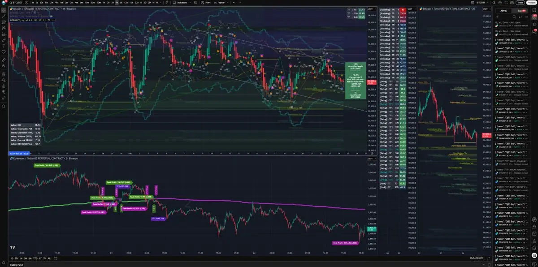Select 1D date range button
The image size is (538, 267).
tap(12, 258)
